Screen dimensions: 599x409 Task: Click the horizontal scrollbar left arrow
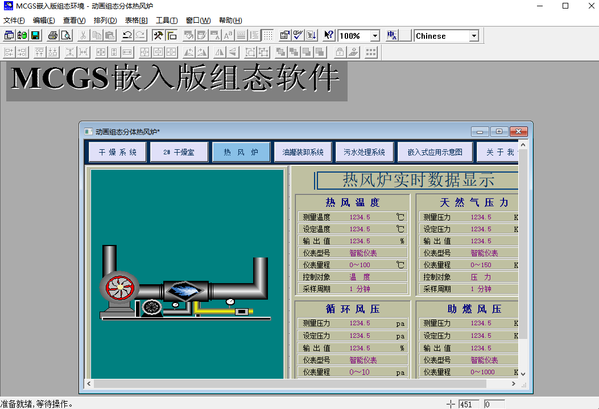click(x=89, y=383)
